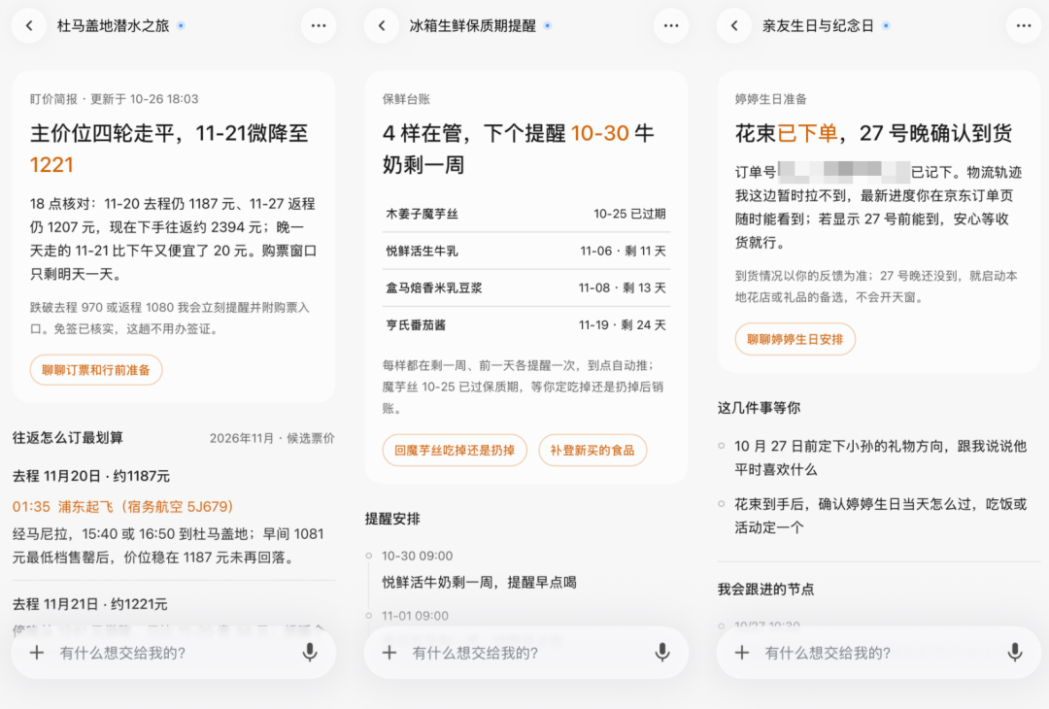Tap plus icon in 冰箱生鲜保质期提醒 input bar
The height and width of the screenshot is (709, 1049).
(x=389, y=653)
